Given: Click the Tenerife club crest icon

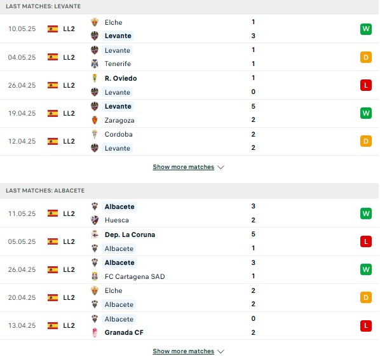Looking at the screenshot, I should click(x=95, y=64).
